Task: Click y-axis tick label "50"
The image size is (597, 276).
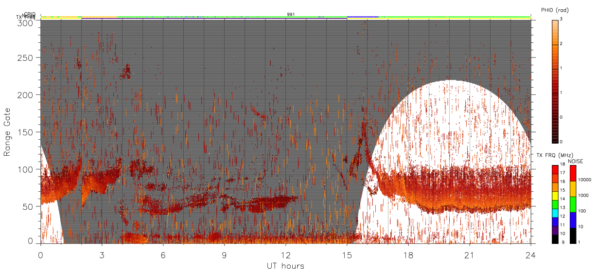Action: 28,206
